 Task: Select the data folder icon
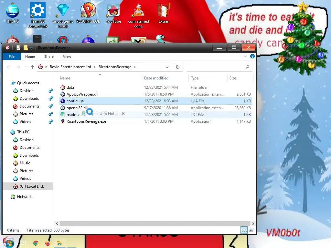point(63,87)
